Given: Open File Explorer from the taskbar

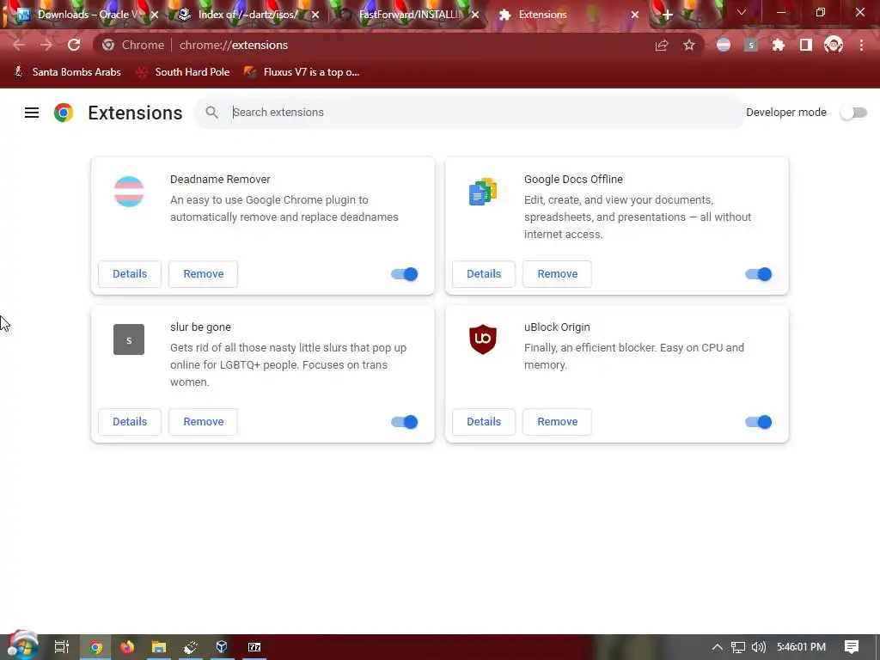Looking at the screenshot, I should pyautogui.click(x=159, y=647).
